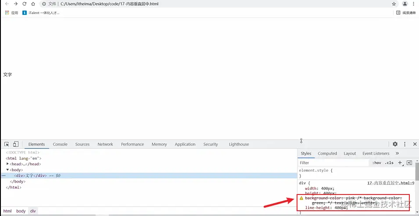
Task: Switch to the Network tab
Action: [x=105, y=144]
